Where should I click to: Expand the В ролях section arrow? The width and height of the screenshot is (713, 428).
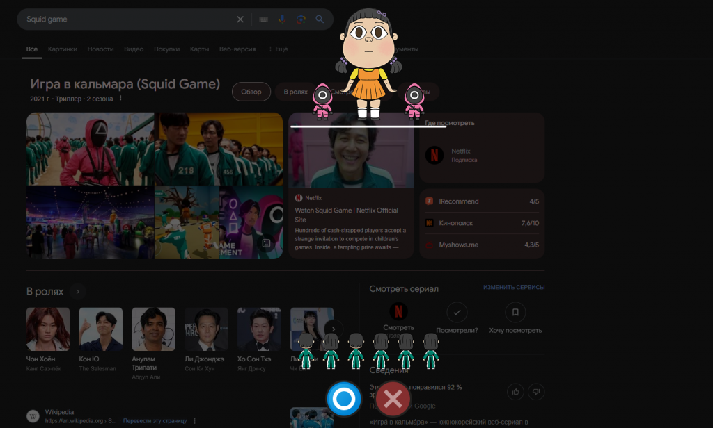point(78,291)
